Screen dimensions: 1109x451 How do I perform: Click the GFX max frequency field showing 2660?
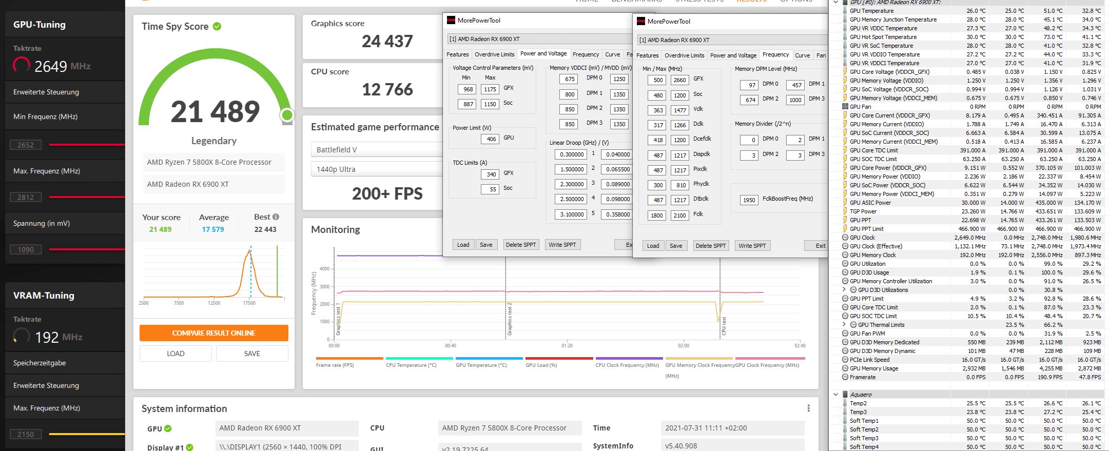tap(679, 80)
